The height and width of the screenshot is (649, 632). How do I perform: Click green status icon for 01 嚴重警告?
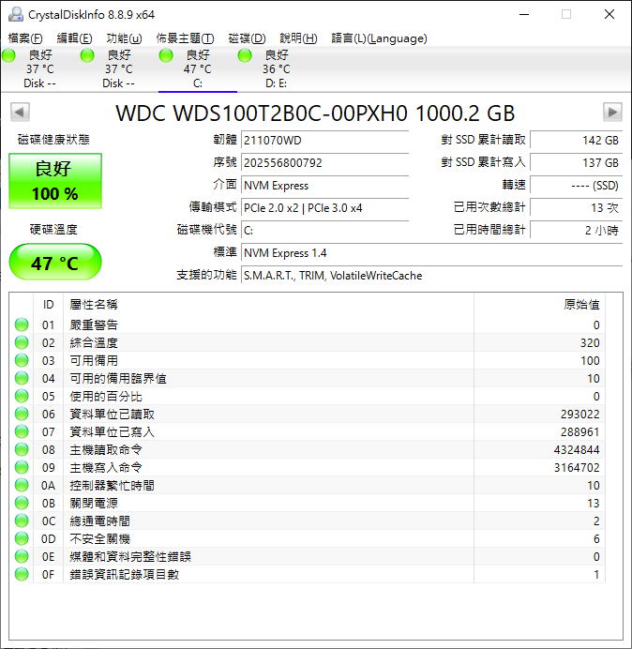pos(22,324)
